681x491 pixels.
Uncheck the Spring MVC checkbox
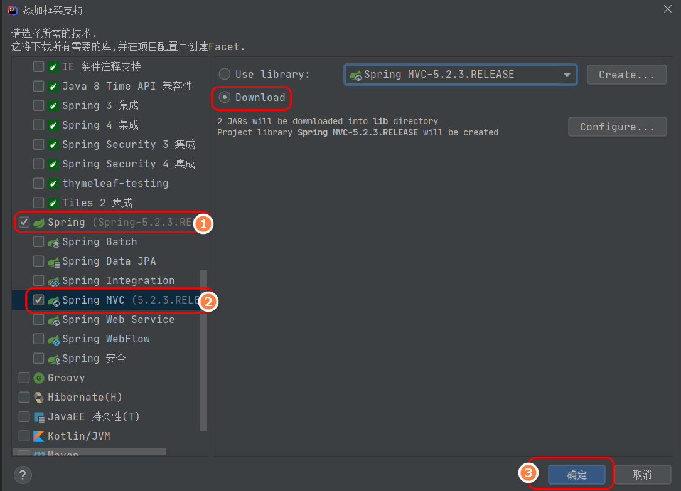tap(39, 300)
